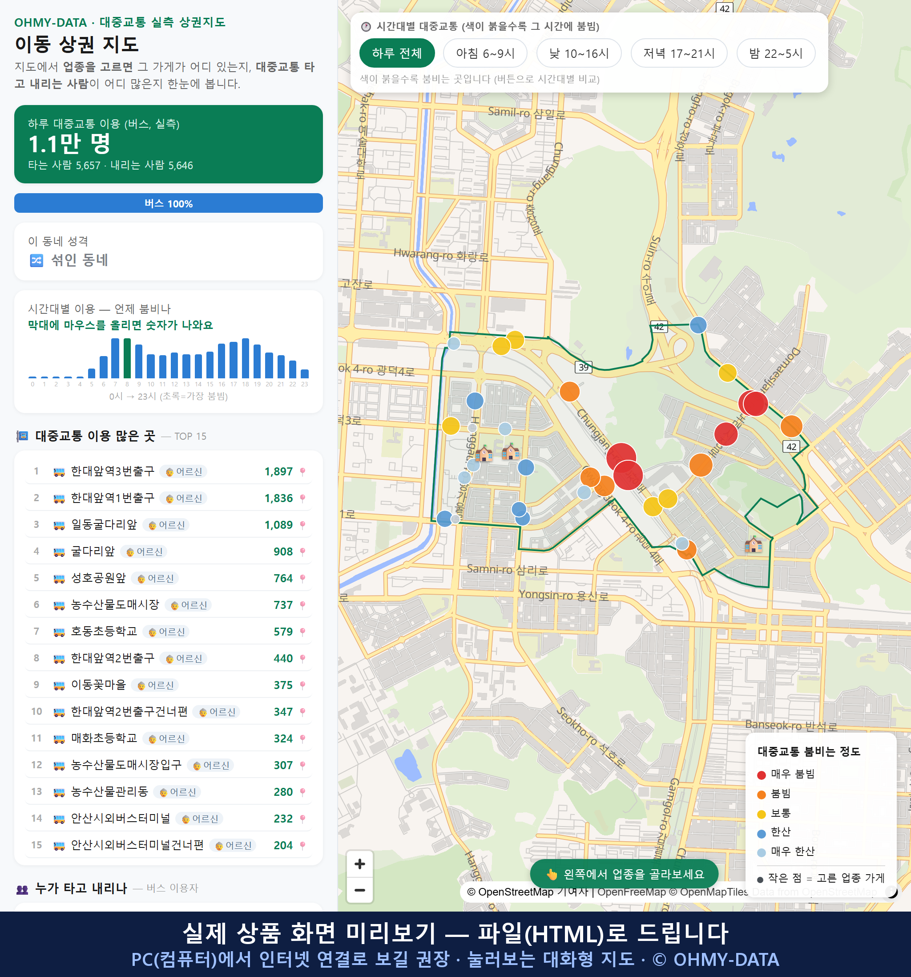
Task: Click the shuffle icon beside 섞인 동네
Action: point(37,260)
